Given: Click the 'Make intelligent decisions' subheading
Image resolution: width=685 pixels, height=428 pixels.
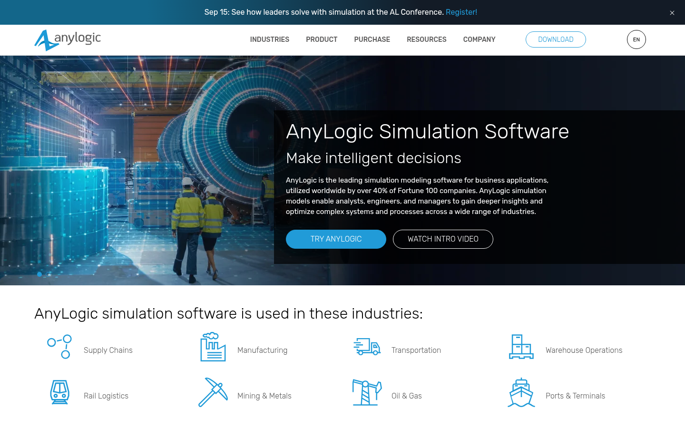Looking at the screenshot, I should 373,158.
